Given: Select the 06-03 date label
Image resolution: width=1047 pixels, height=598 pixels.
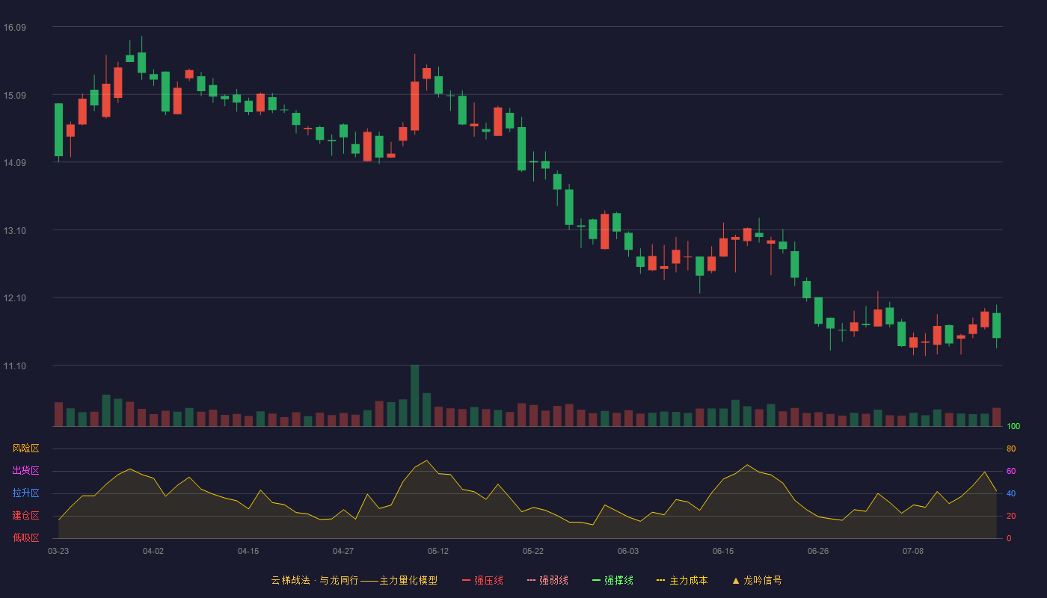Looking at the screenshot, I should [628, 551].
